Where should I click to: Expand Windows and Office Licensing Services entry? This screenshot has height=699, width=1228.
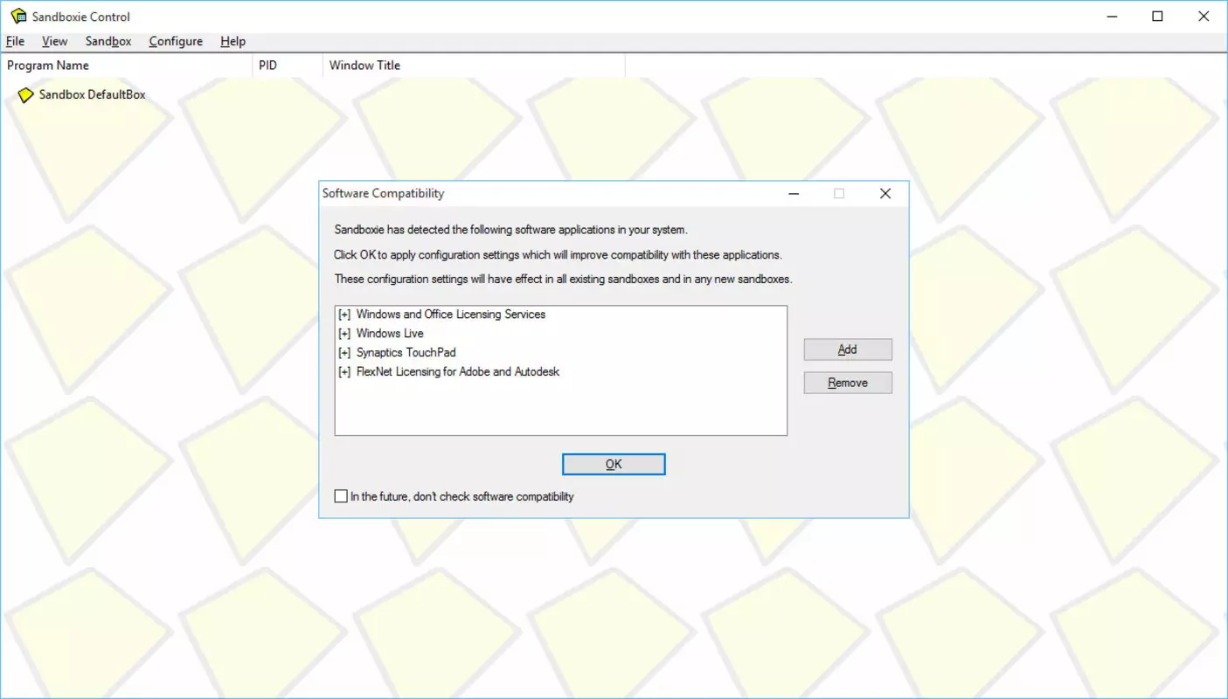click(344, 315)
